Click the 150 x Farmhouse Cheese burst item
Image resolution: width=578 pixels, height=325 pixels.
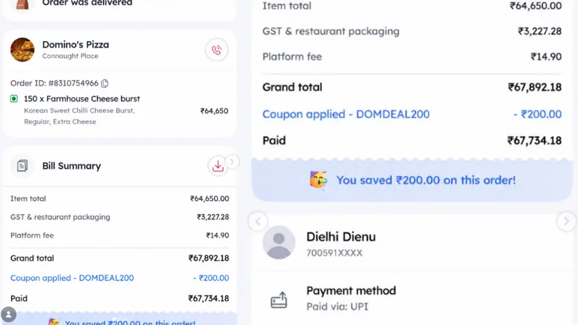82,99
